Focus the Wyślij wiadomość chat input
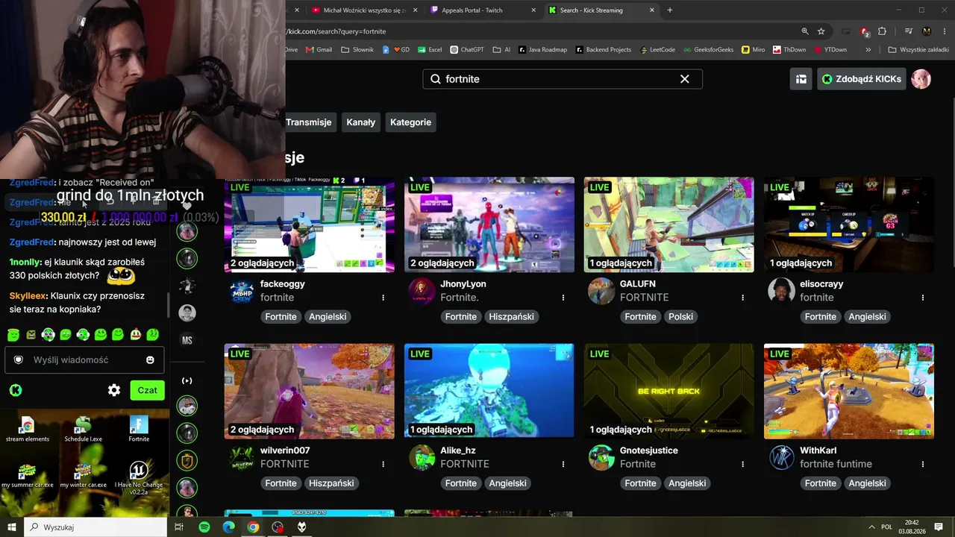This screenshot has width=955, height=537. pos(84,360)
